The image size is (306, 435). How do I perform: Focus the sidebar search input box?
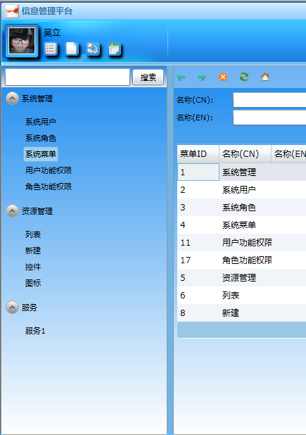pyautogui.click(x=68, y=77)
